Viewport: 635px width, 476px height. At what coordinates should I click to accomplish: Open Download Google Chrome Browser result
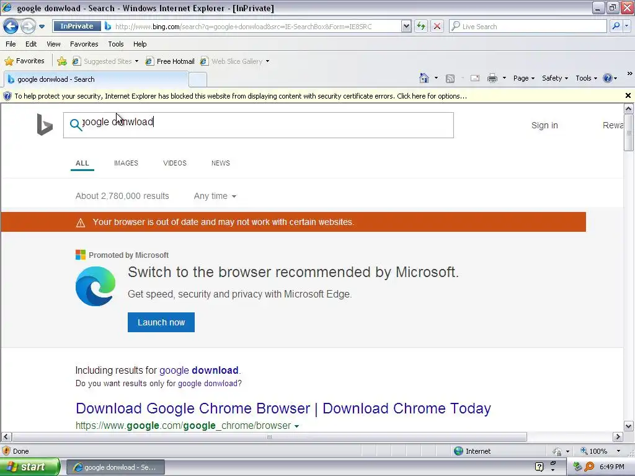[283, 408]
